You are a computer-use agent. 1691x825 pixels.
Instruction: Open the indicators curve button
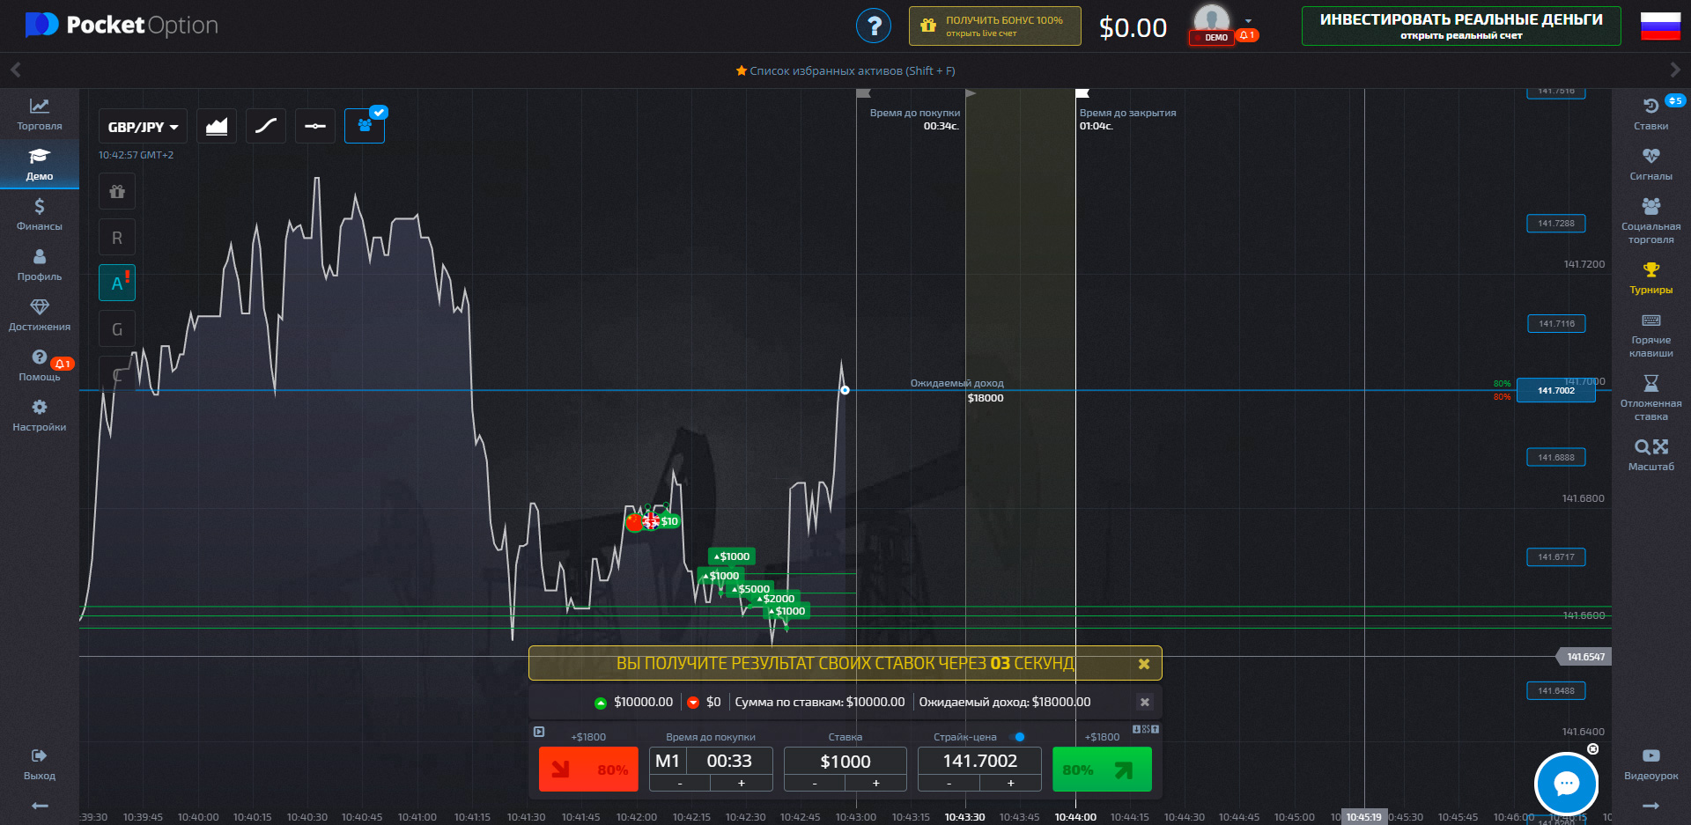(x=266, y=127)
